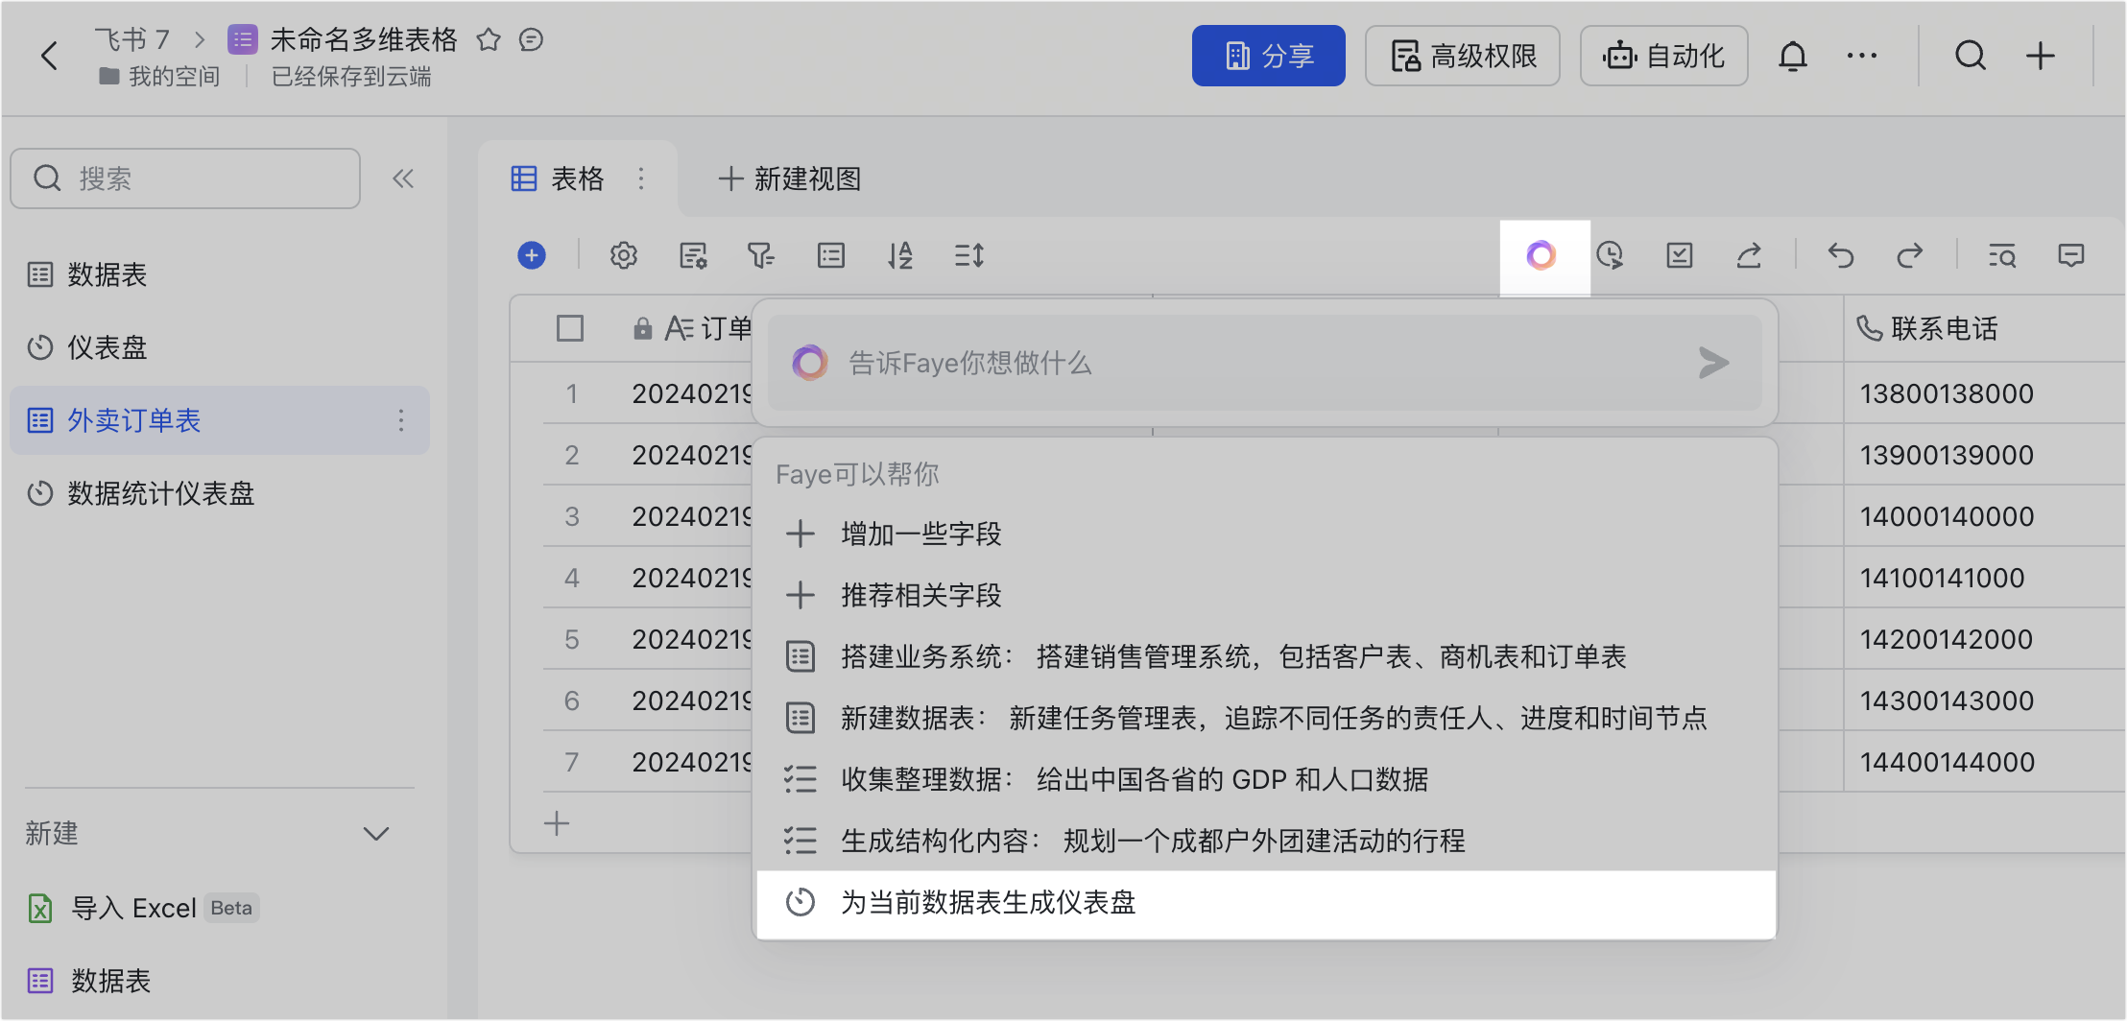Choose 推荐相关字段 suggestion
Image resolution: width=2127 pixels, height=1021 pixels.
coord(1267,595)
